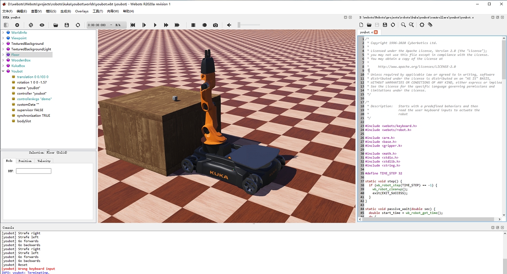507x274 pixels.
Task: Open the Overlays menu
Action: pos(81,11)
